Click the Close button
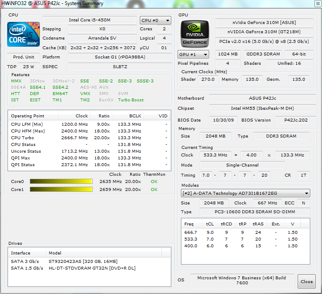The width and height of the screenshot is (322, 294). 306,281
